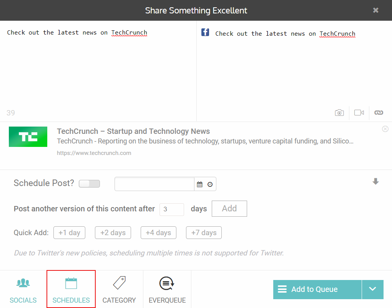Switch to the SCHEDULES tab
This screenshot has width=392, height=308.
pyautogui.click(x=71, y=290)
